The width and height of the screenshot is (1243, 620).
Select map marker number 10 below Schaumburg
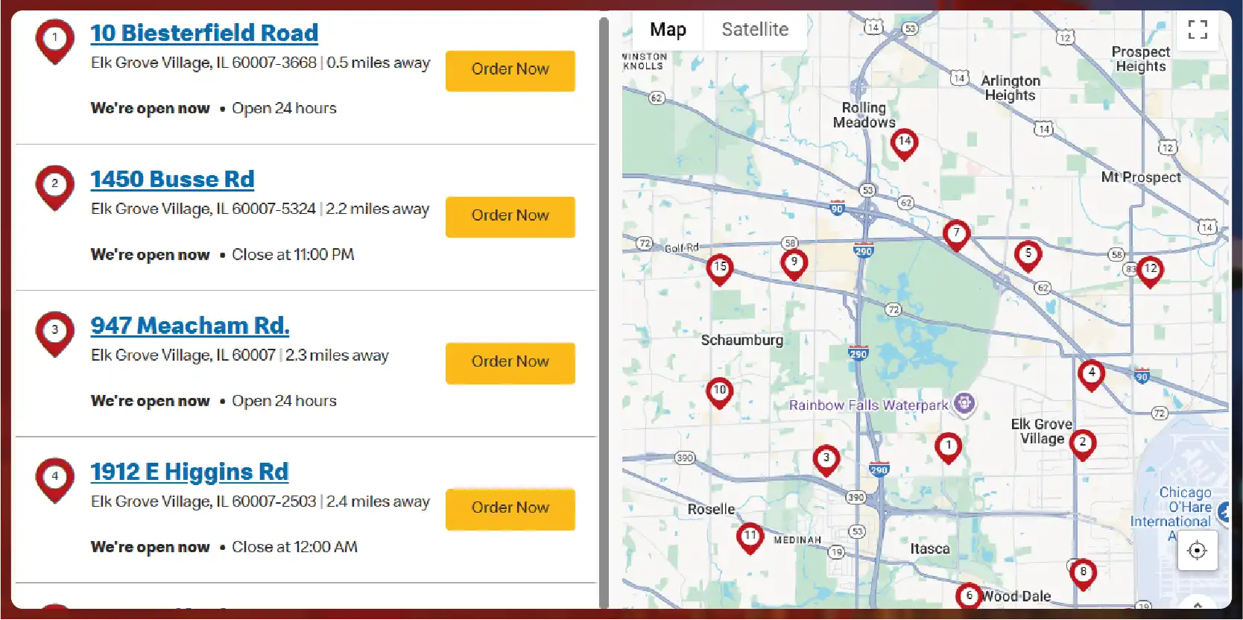point(719,392)
